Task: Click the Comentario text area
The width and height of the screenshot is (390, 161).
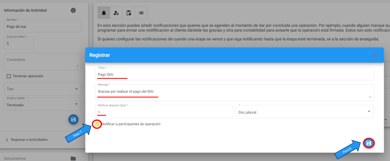Action: [43, 62]
